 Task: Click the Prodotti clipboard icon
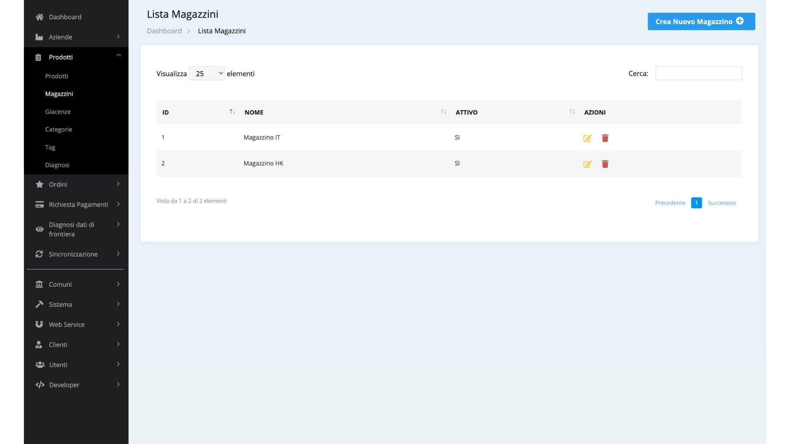38,57
